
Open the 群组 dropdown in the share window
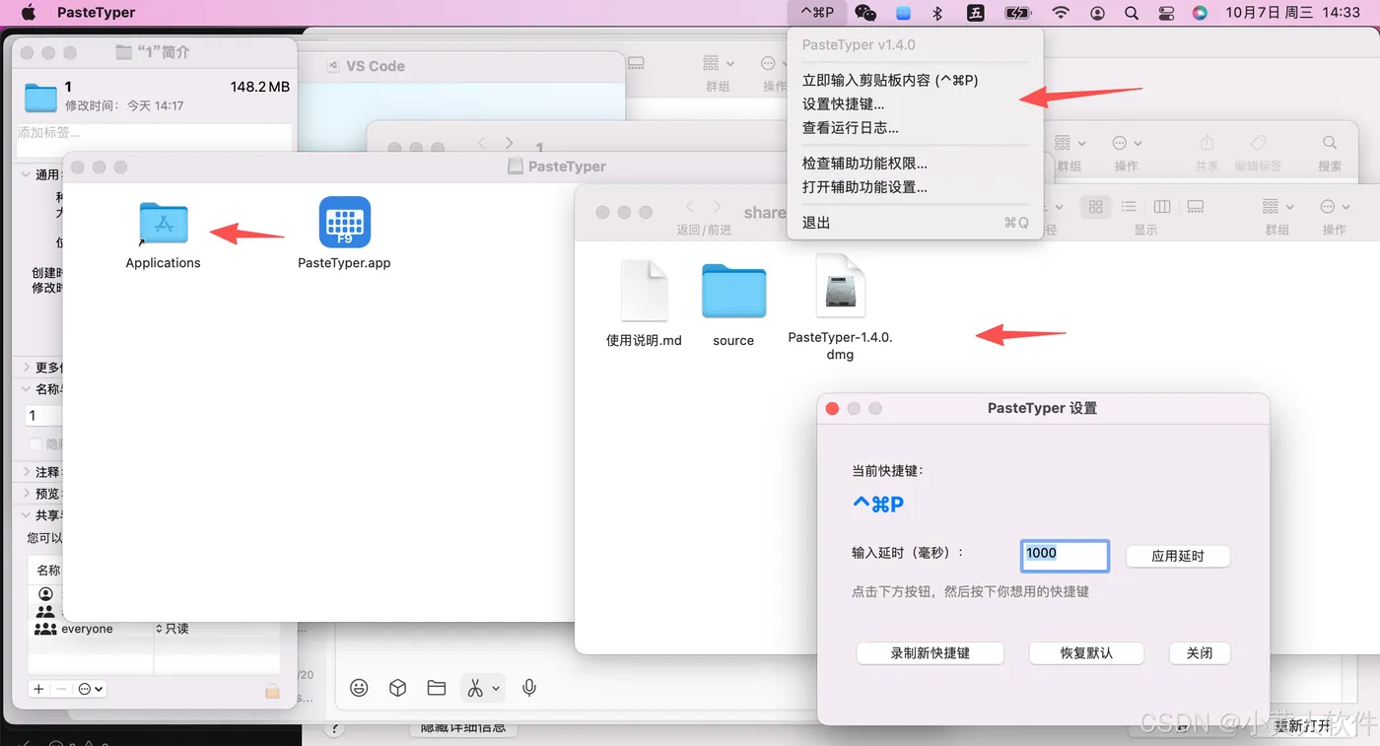pos(1277,207)
